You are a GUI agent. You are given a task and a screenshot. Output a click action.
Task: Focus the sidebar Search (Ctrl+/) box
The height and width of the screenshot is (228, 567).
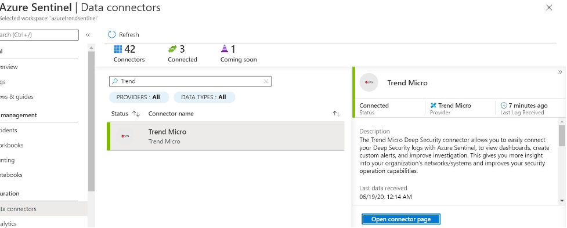(x=39, y=35)
